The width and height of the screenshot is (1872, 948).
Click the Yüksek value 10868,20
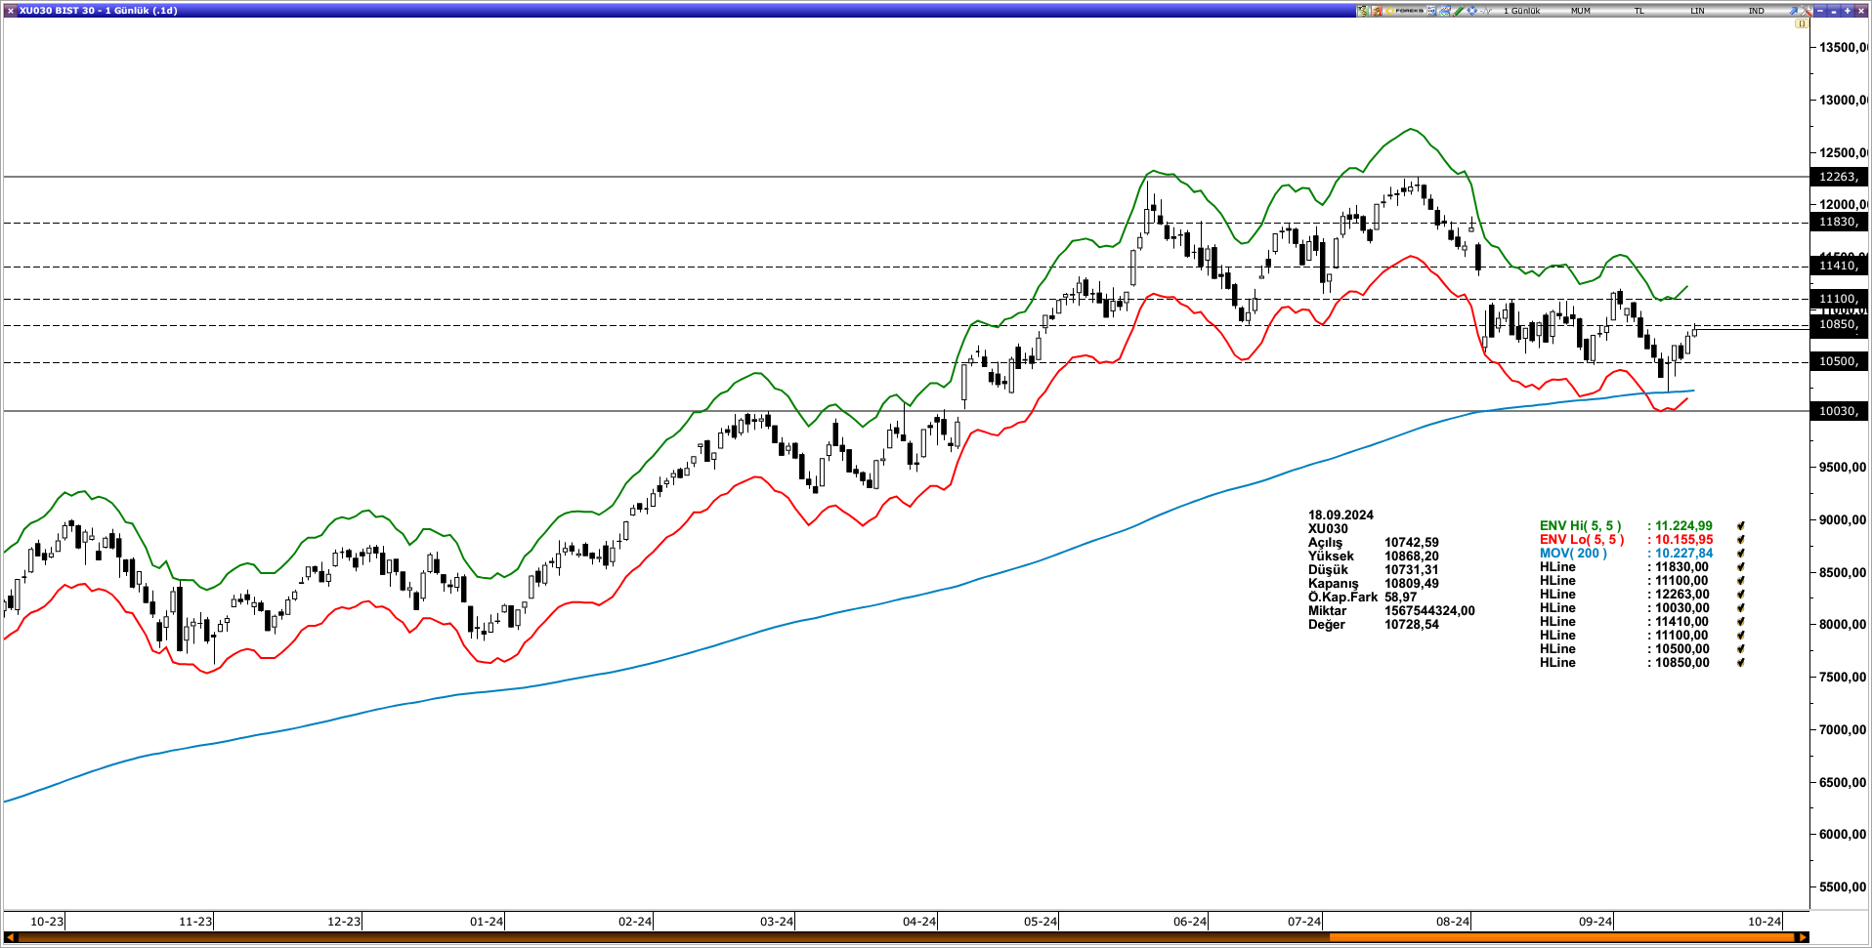click(x=1412, y=556)
